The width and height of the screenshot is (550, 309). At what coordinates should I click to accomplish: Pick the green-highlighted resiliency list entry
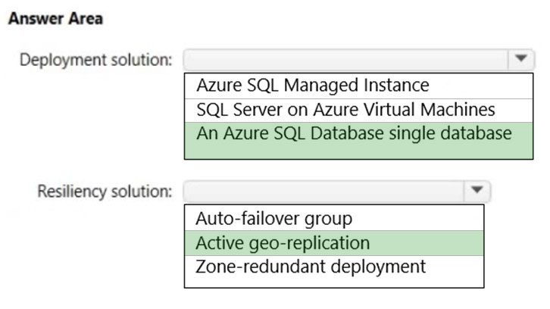pyautogui.click(x=334, y=243)
